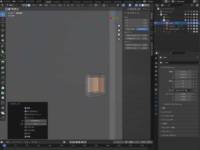Choose the Measure tool icon
This screenshot has height=150, width=200.
pyautogui.click(x=3, y=51)
